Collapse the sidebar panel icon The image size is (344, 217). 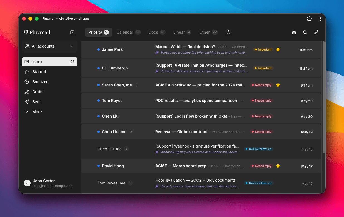pos(72,32)
